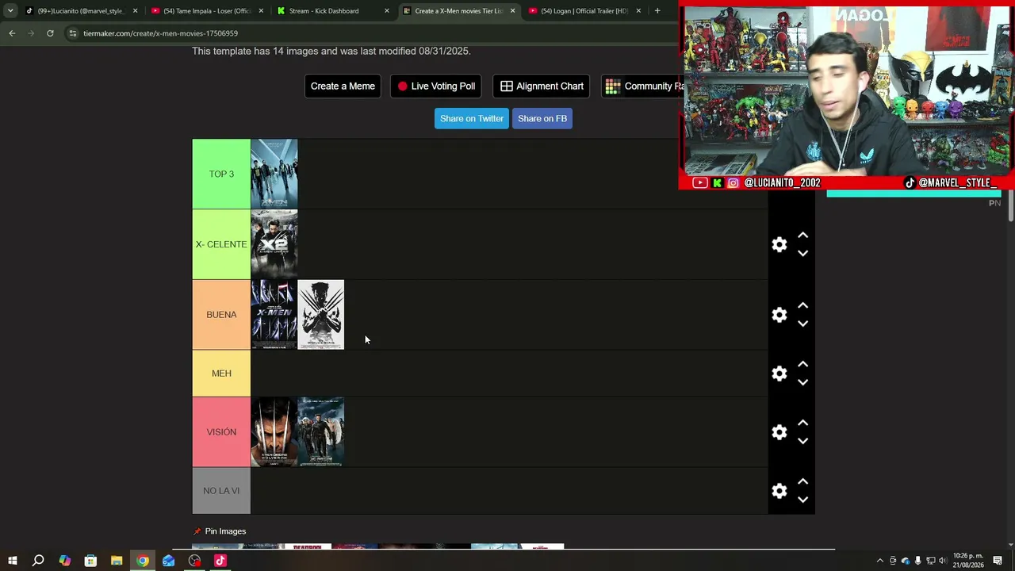Click the Create a Meme button
Viewport: 1015px width, 571px height.
343,86
